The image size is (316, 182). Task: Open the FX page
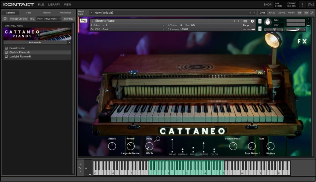(x=302, y=41)
